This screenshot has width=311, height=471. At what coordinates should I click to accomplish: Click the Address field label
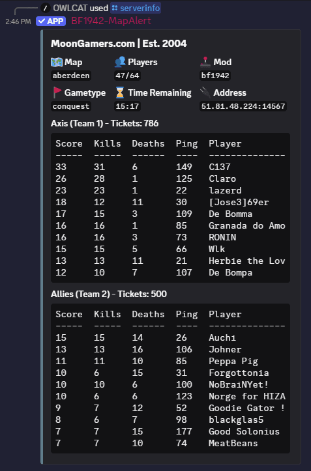pos(230,93)
